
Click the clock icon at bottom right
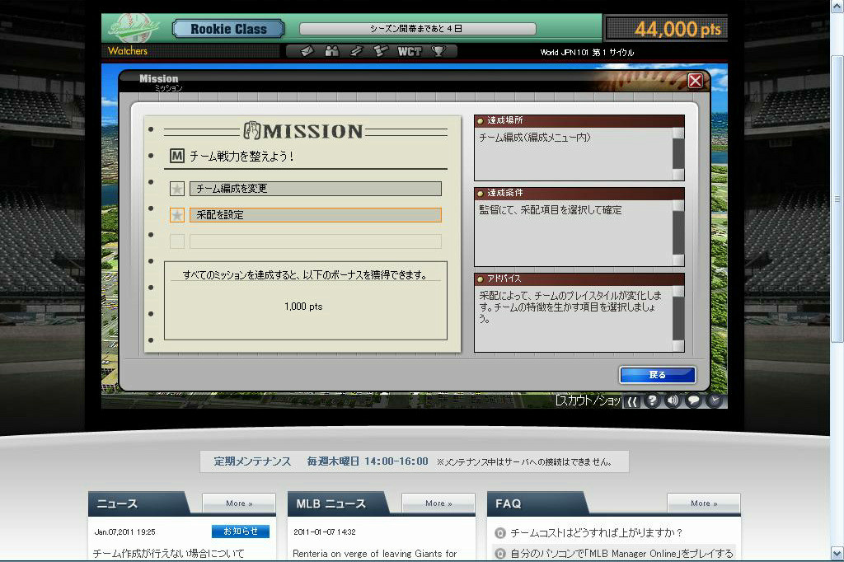tap(715, 401)
